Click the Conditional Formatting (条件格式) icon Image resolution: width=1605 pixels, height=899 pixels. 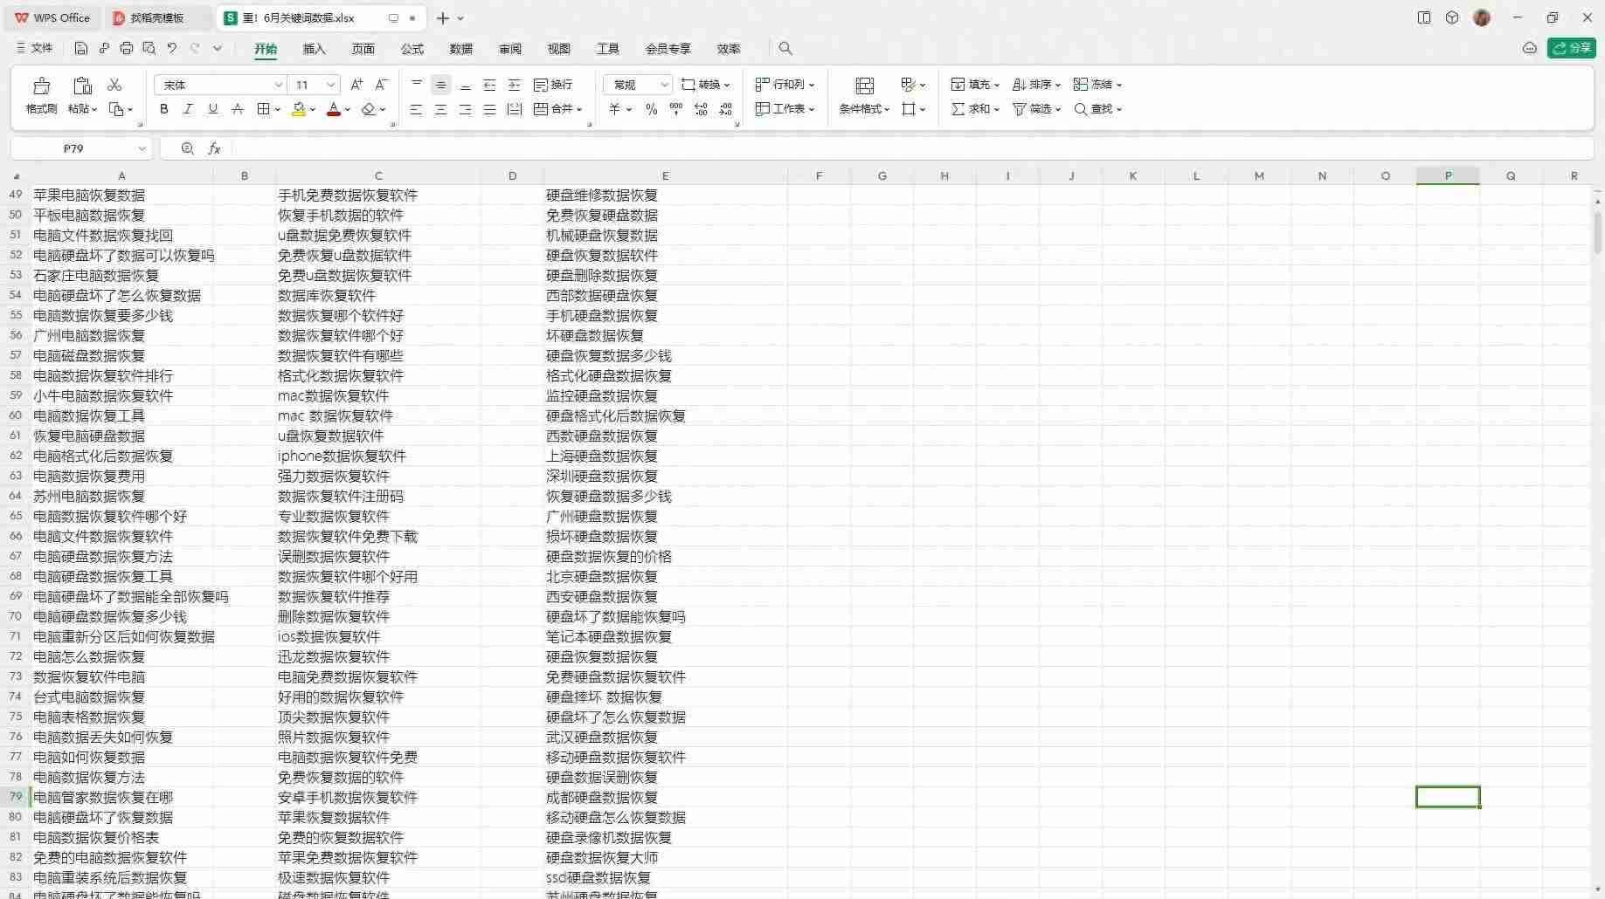(864, 86)
